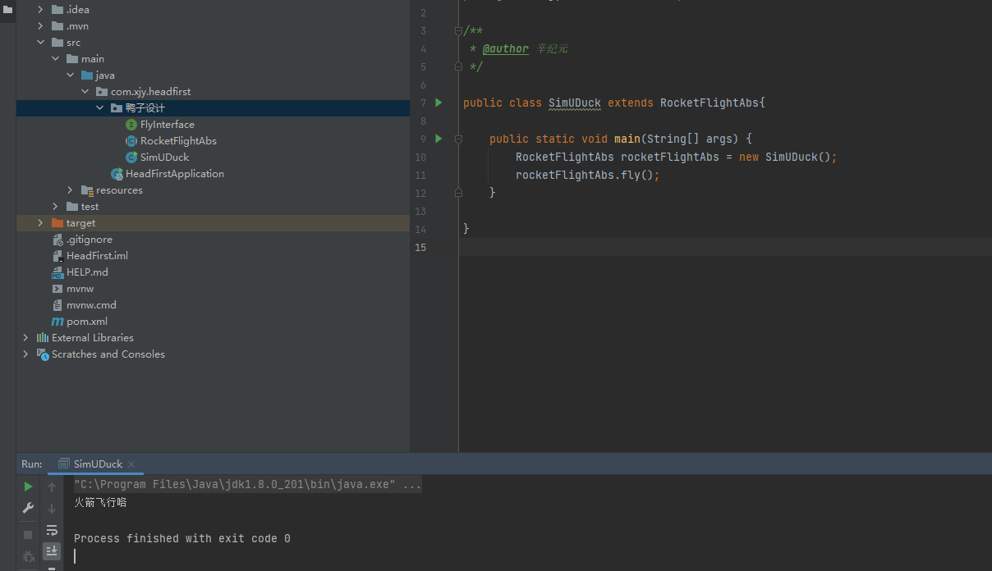This screenshot has height=571, width=992.
Task: Click the HeadFirst.iml file icon
Action: click(57, 256)
